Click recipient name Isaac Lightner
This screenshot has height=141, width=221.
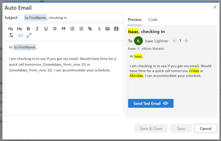(157, 41)
